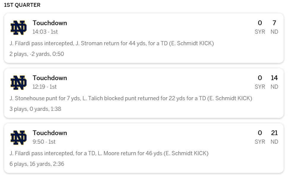Click SYR score in the 9:50 card
This screenshot has height=175, width=289.
[260, 133]
